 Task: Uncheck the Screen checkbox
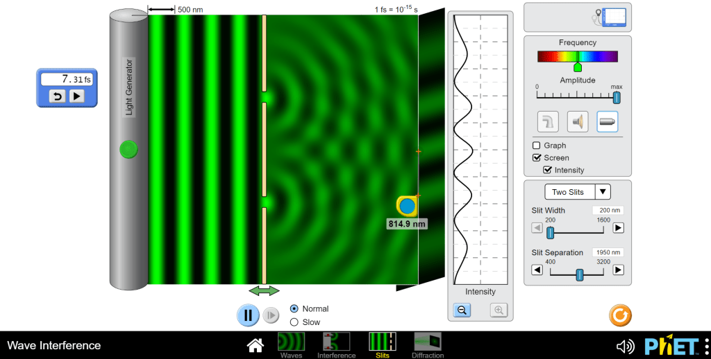click(537, 158)
